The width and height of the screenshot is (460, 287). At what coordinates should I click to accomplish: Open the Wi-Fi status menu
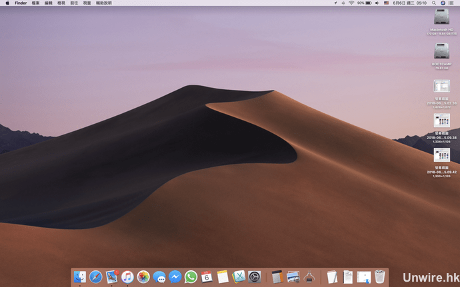click(x=351, y=3)
